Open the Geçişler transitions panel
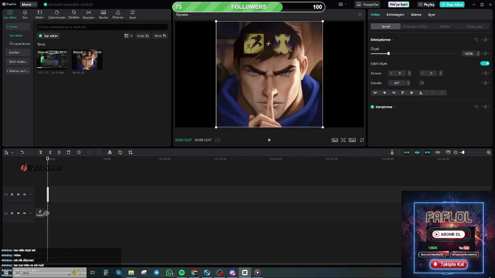The image size is (495, 278). coord(89,15)
